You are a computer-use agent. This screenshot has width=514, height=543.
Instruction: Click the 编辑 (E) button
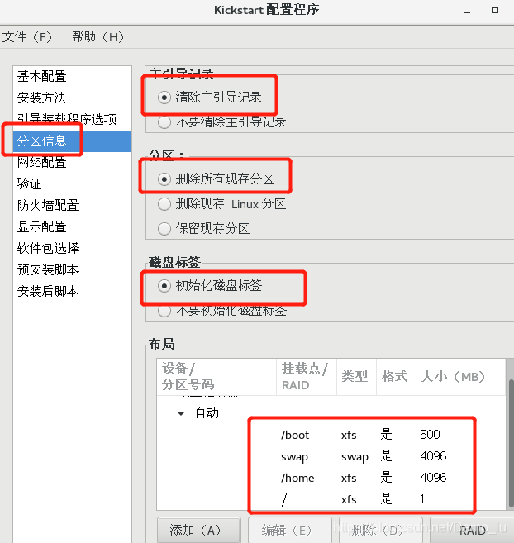click(x=290, y=530)
